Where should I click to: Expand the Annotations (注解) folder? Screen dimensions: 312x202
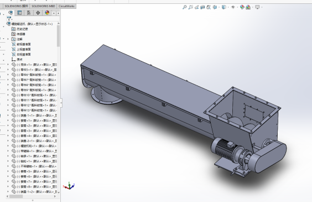coord(8,39)
